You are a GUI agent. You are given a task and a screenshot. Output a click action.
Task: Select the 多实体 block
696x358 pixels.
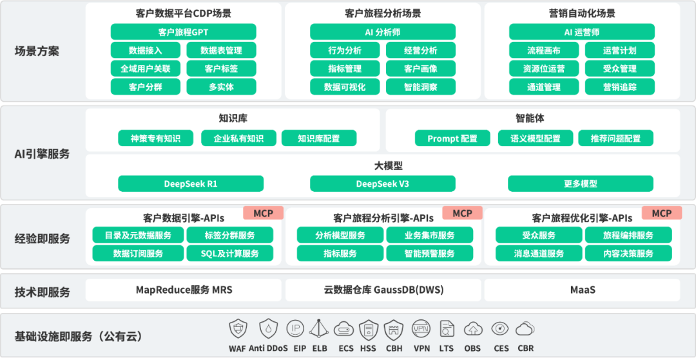coord(221,86)
